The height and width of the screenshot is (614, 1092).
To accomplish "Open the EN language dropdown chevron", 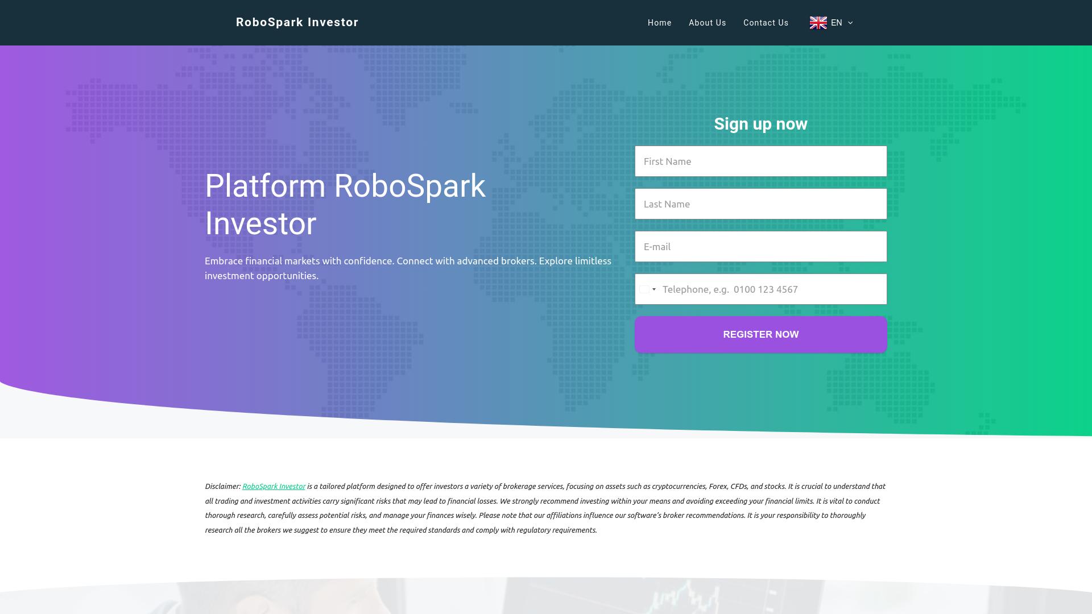I will [x=850, y=23].
